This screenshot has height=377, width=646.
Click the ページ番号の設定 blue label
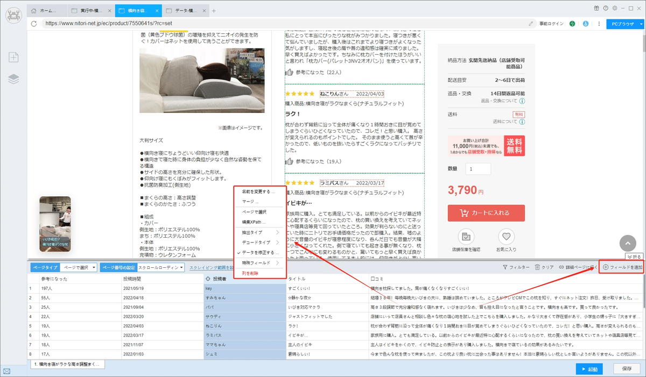point(118,267)
